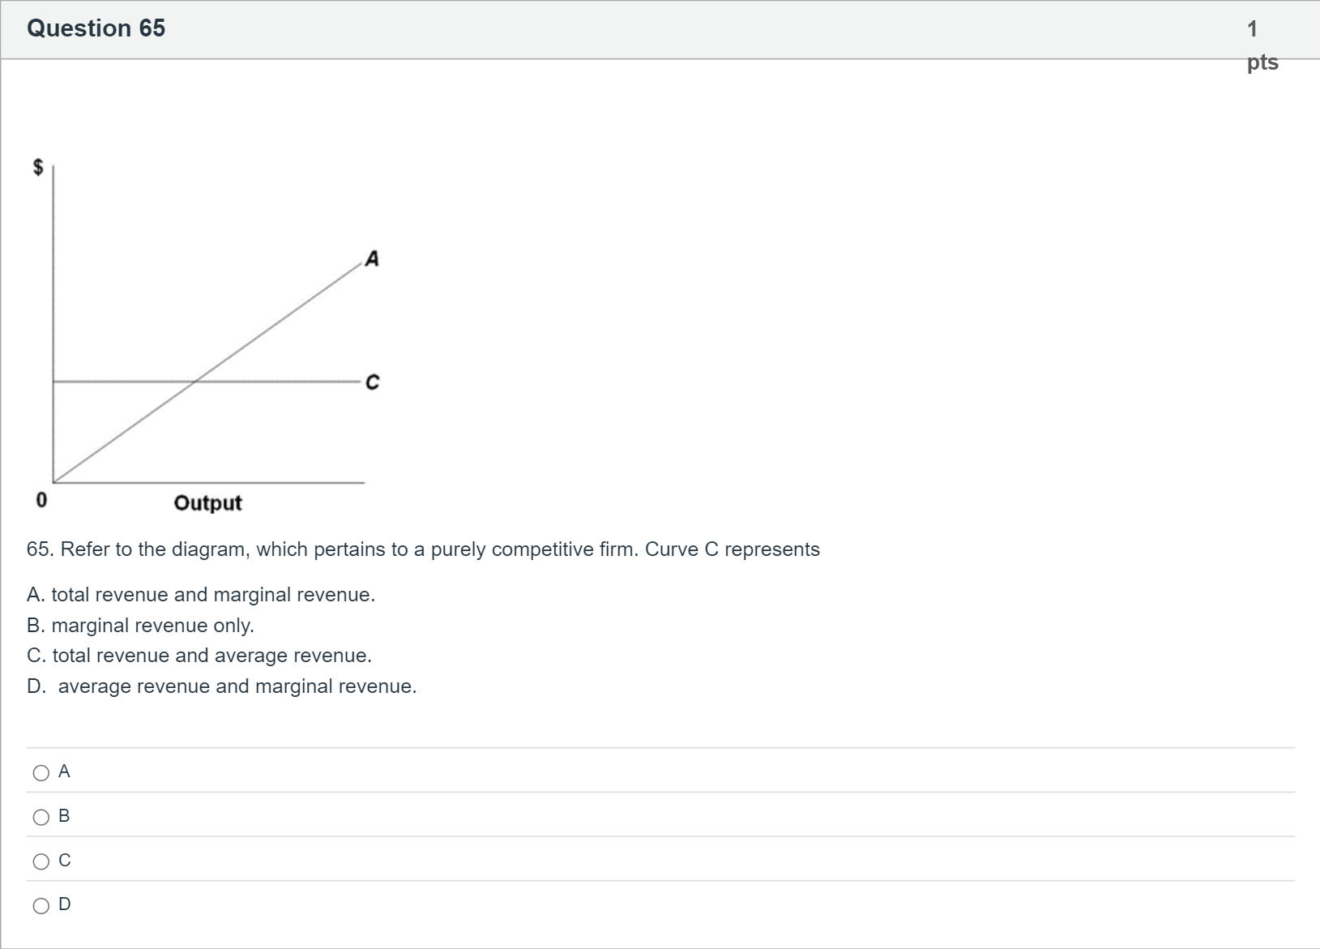Click text 'total revenue and marginal revenue'
Image resolution: width=1320 pixels, height=949 pixels.
pyautogui.click(x=212, y=595)
